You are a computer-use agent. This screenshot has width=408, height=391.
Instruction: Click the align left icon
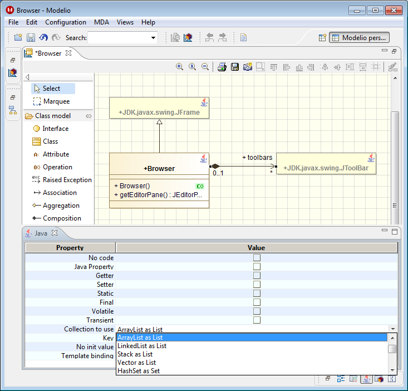(286, 67)
